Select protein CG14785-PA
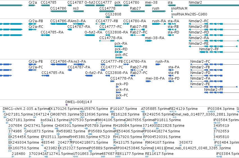This screenshot has width=239, height=158. click(x=45, y=76)
